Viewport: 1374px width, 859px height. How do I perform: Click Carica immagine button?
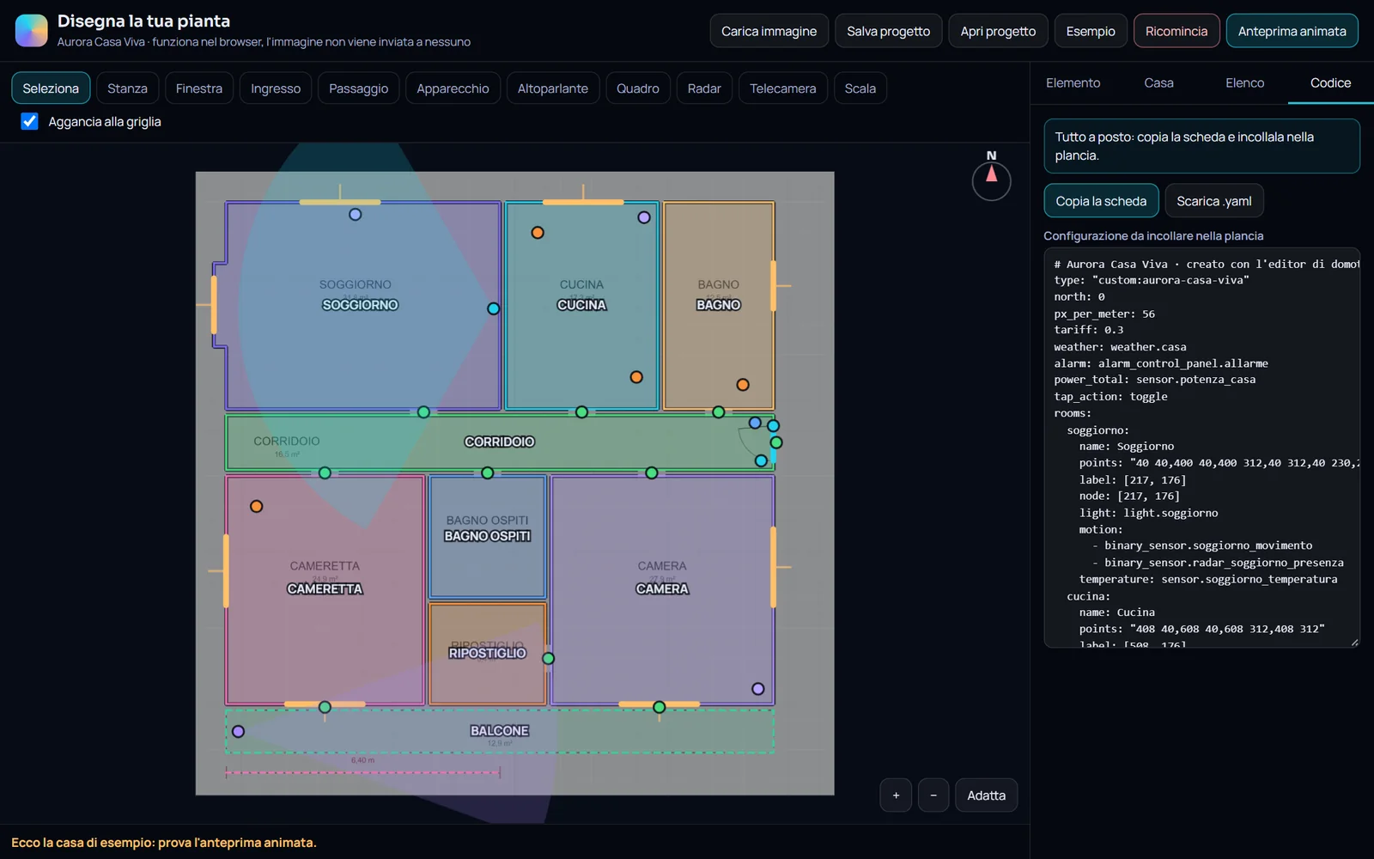(x=769, y=31)
